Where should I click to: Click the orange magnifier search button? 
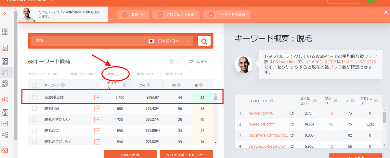tap(204, 41)
